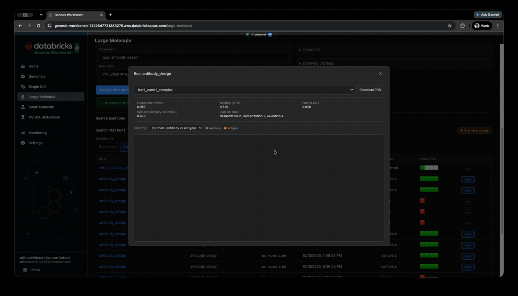Click inside the empty structure viewer area

[259, 188]
